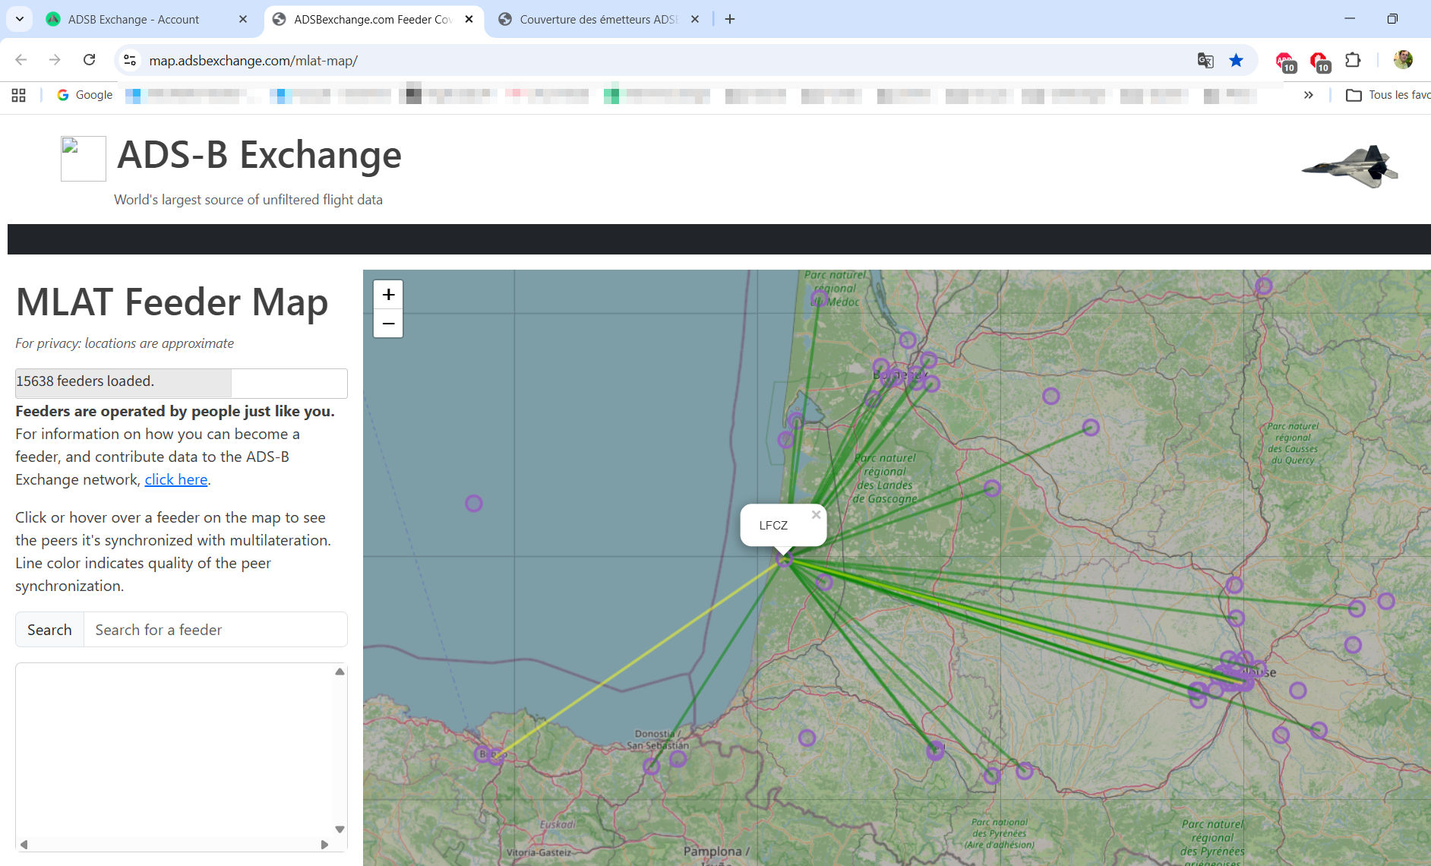
Task: Reload the current page
Action: pyautogui.click(x=90, y=60)
